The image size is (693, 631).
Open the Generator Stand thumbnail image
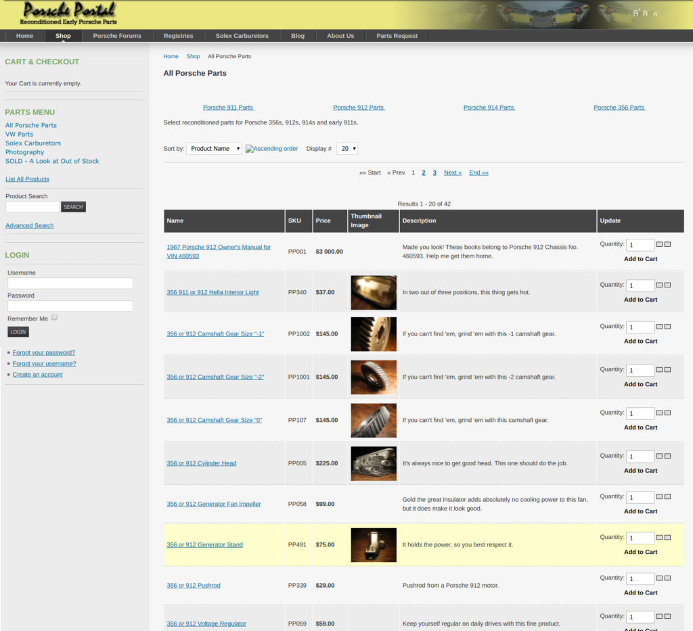[374, 545]
